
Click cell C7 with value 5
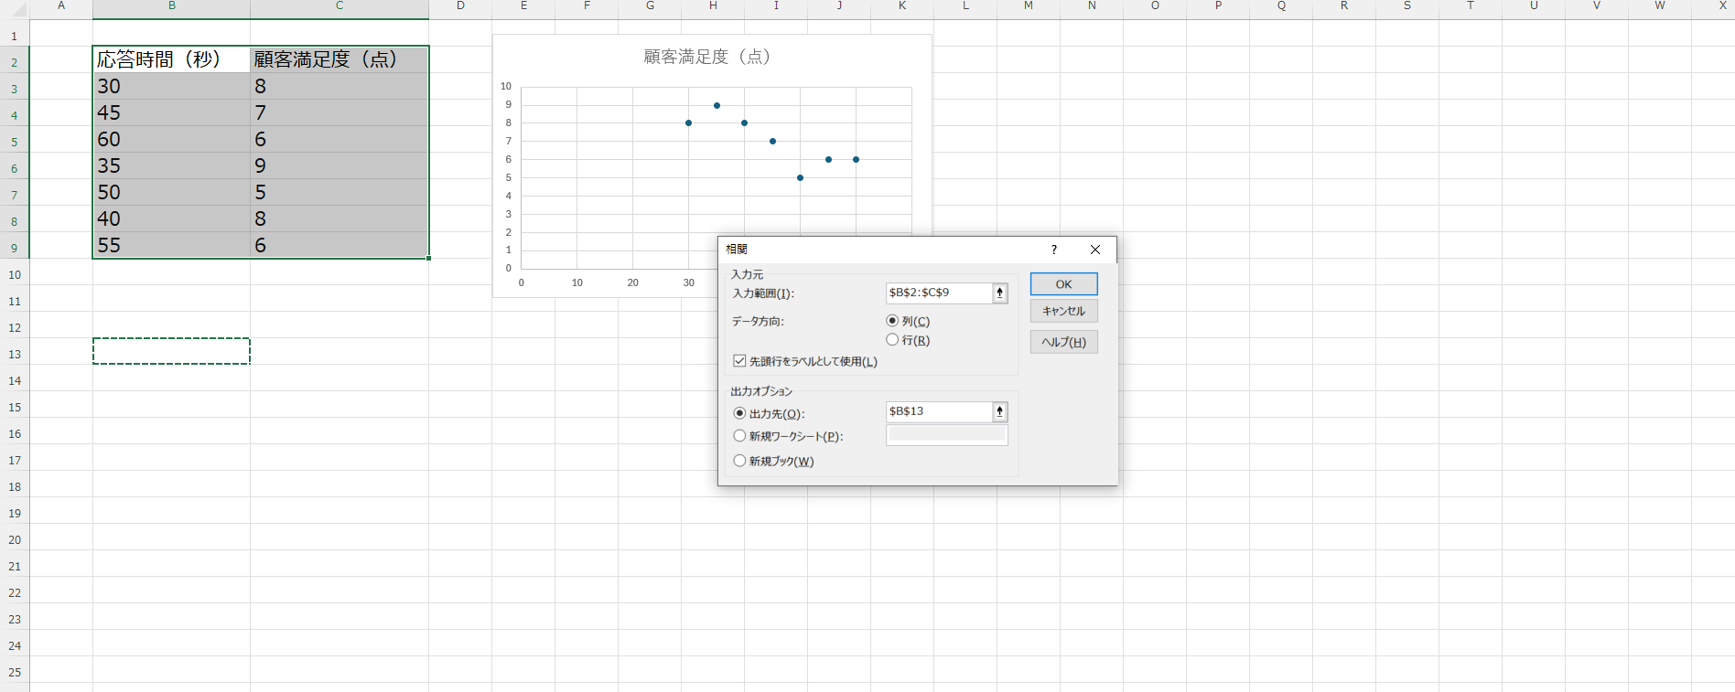pos(339,192)
